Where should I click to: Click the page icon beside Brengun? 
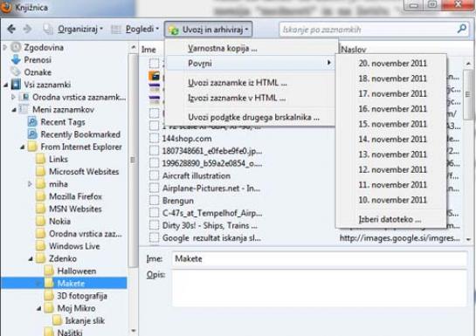tap(154, 201)
